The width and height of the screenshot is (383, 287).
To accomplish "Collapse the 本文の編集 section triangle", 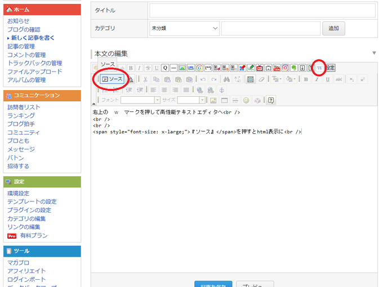I will (374, 53).
